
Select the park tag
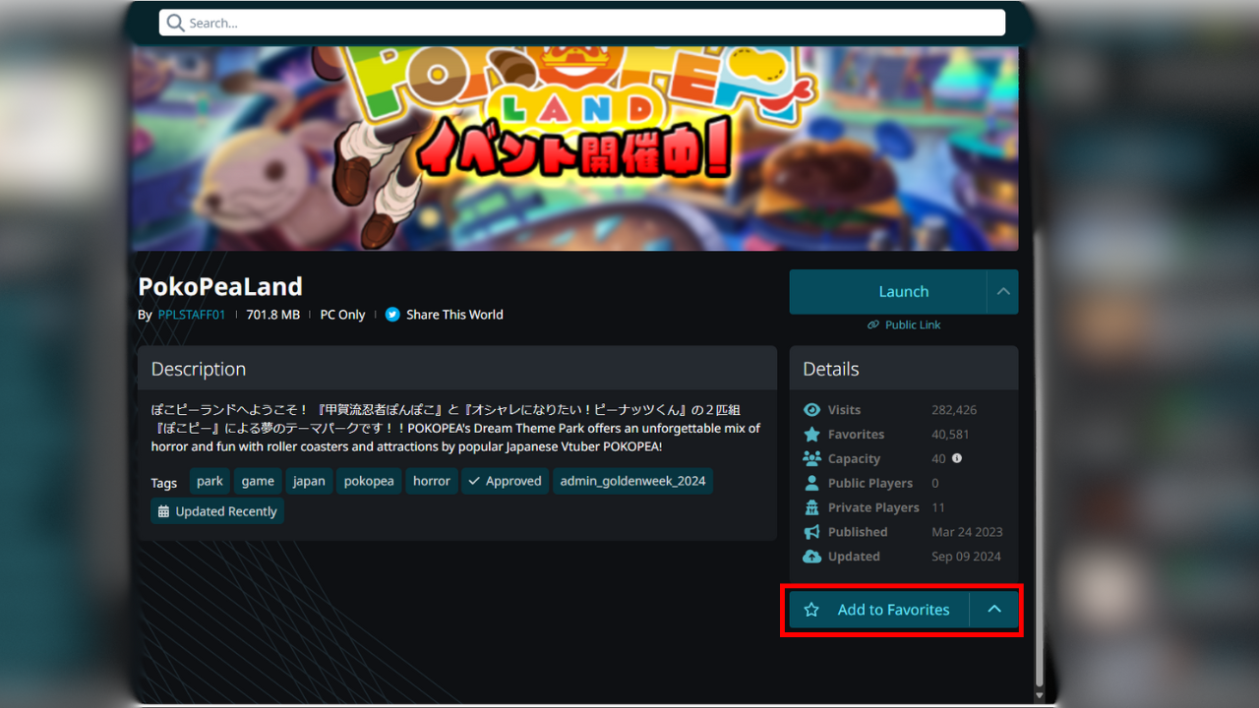click(x=210, y=481)
